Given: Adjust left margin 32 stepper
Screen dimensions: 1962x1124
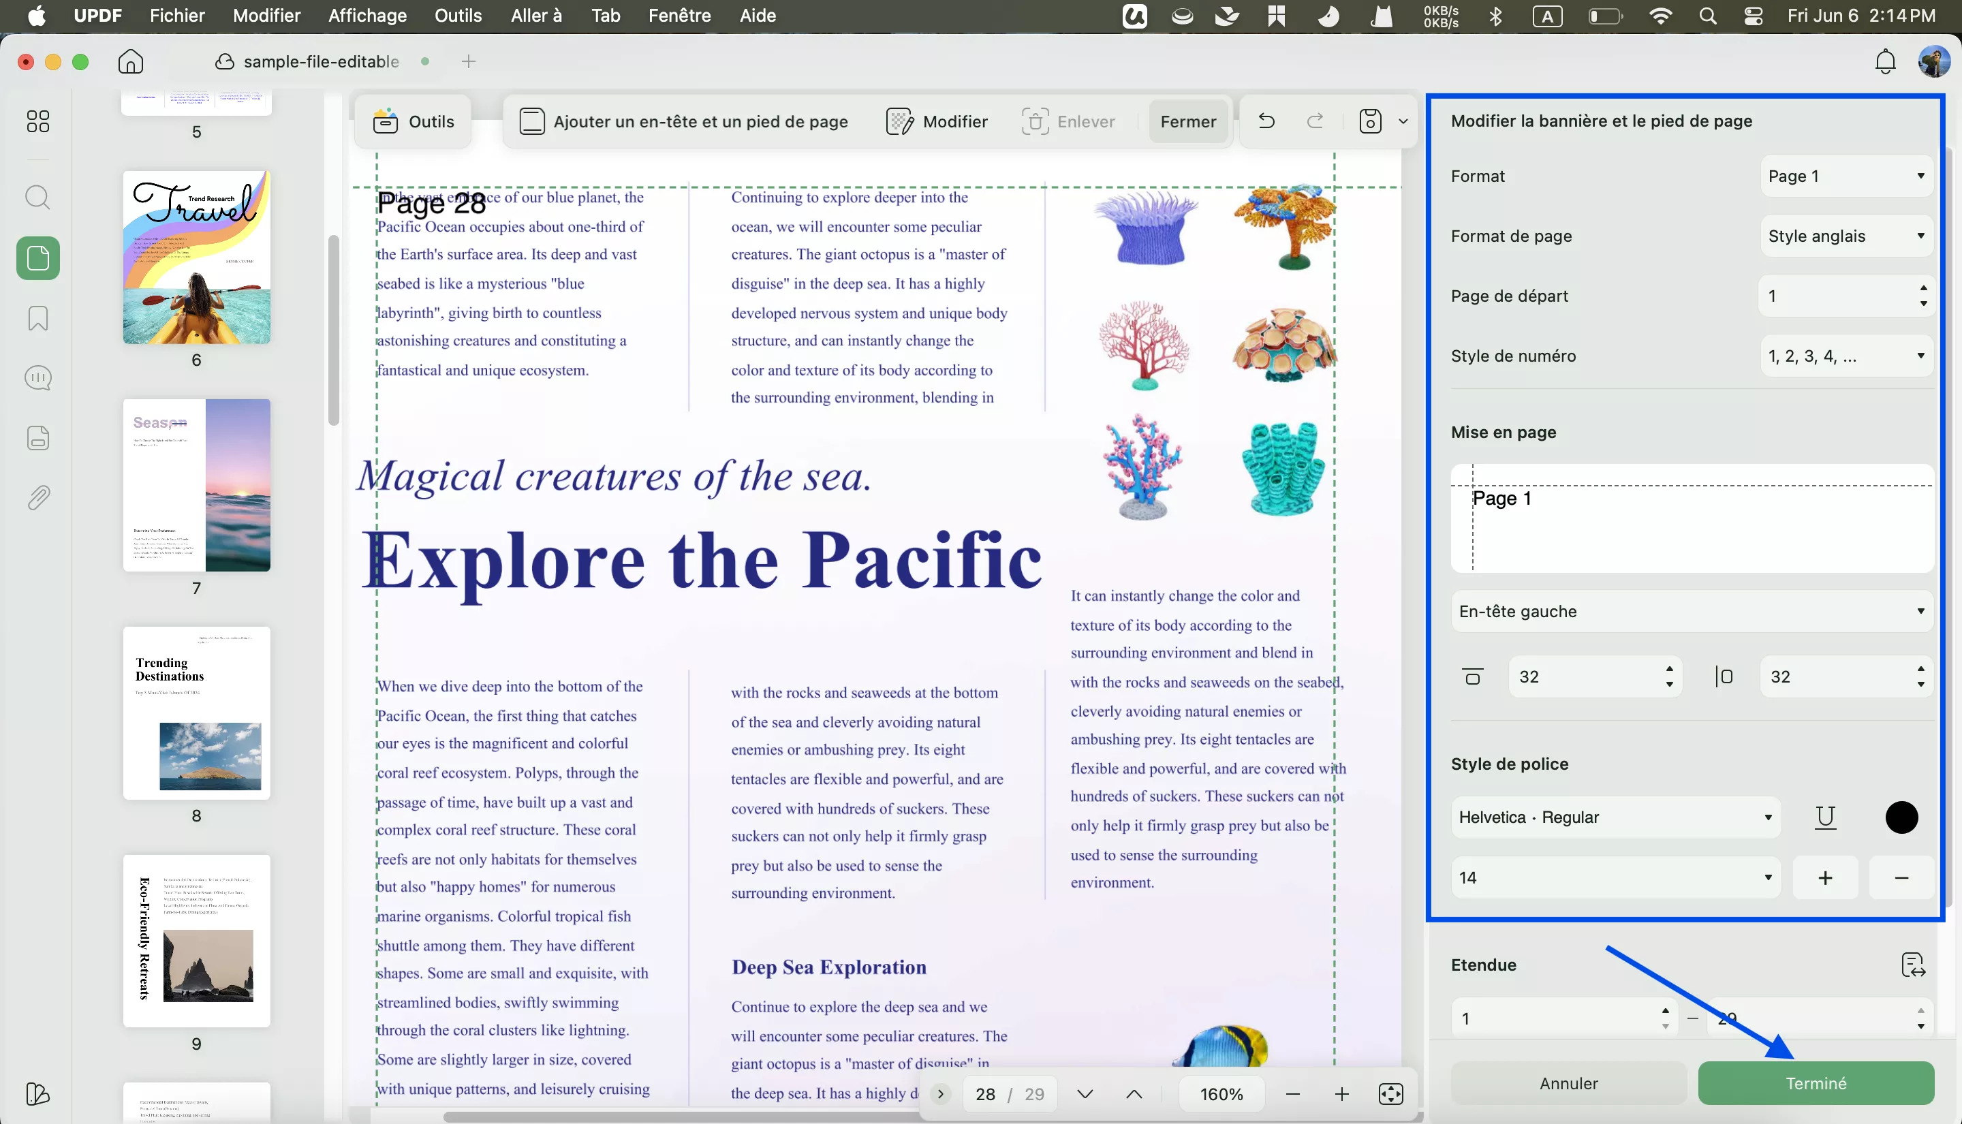Looking at the screenshot, I should (1920, 677).
